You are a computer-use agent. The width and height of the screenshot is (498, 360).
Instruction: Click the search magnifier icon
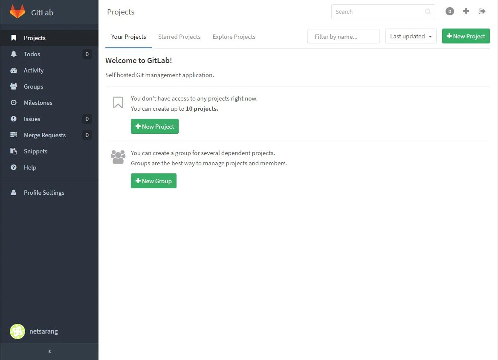click(x=428, y=12)
